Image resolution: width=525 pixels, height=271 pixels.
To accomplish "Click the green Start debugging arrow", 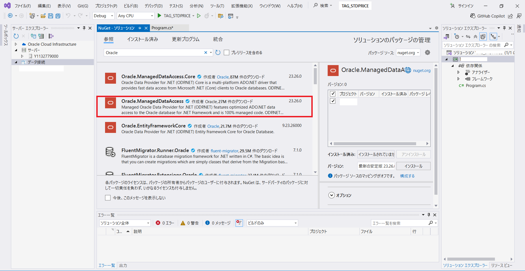I will [x=159, y=16].
